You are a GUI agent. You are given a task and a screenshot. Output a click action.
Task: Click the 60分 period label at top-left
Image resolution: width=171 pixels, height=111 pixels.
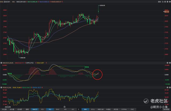(2, 1)
